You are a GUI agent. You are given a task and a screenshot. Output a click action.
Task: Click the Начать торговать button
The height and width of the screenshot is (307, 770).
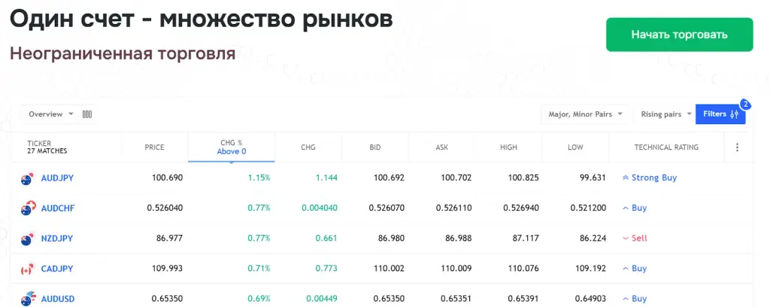click(679, 35)
